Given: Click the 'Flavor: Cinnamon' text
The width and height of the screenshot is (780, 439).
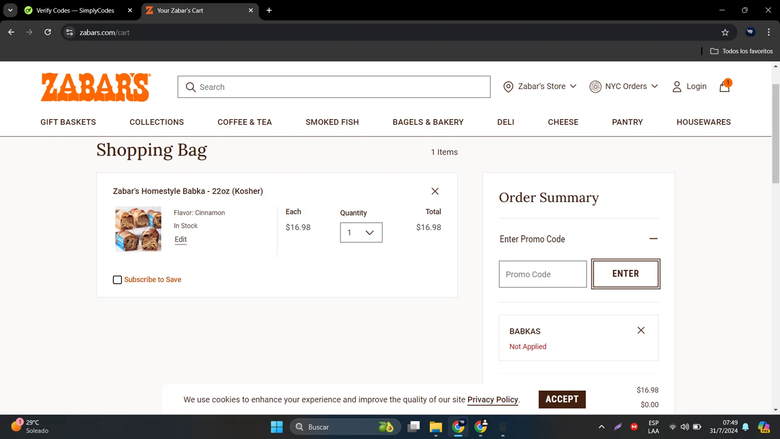Looking at the screenshot, I should coord(199,213).
